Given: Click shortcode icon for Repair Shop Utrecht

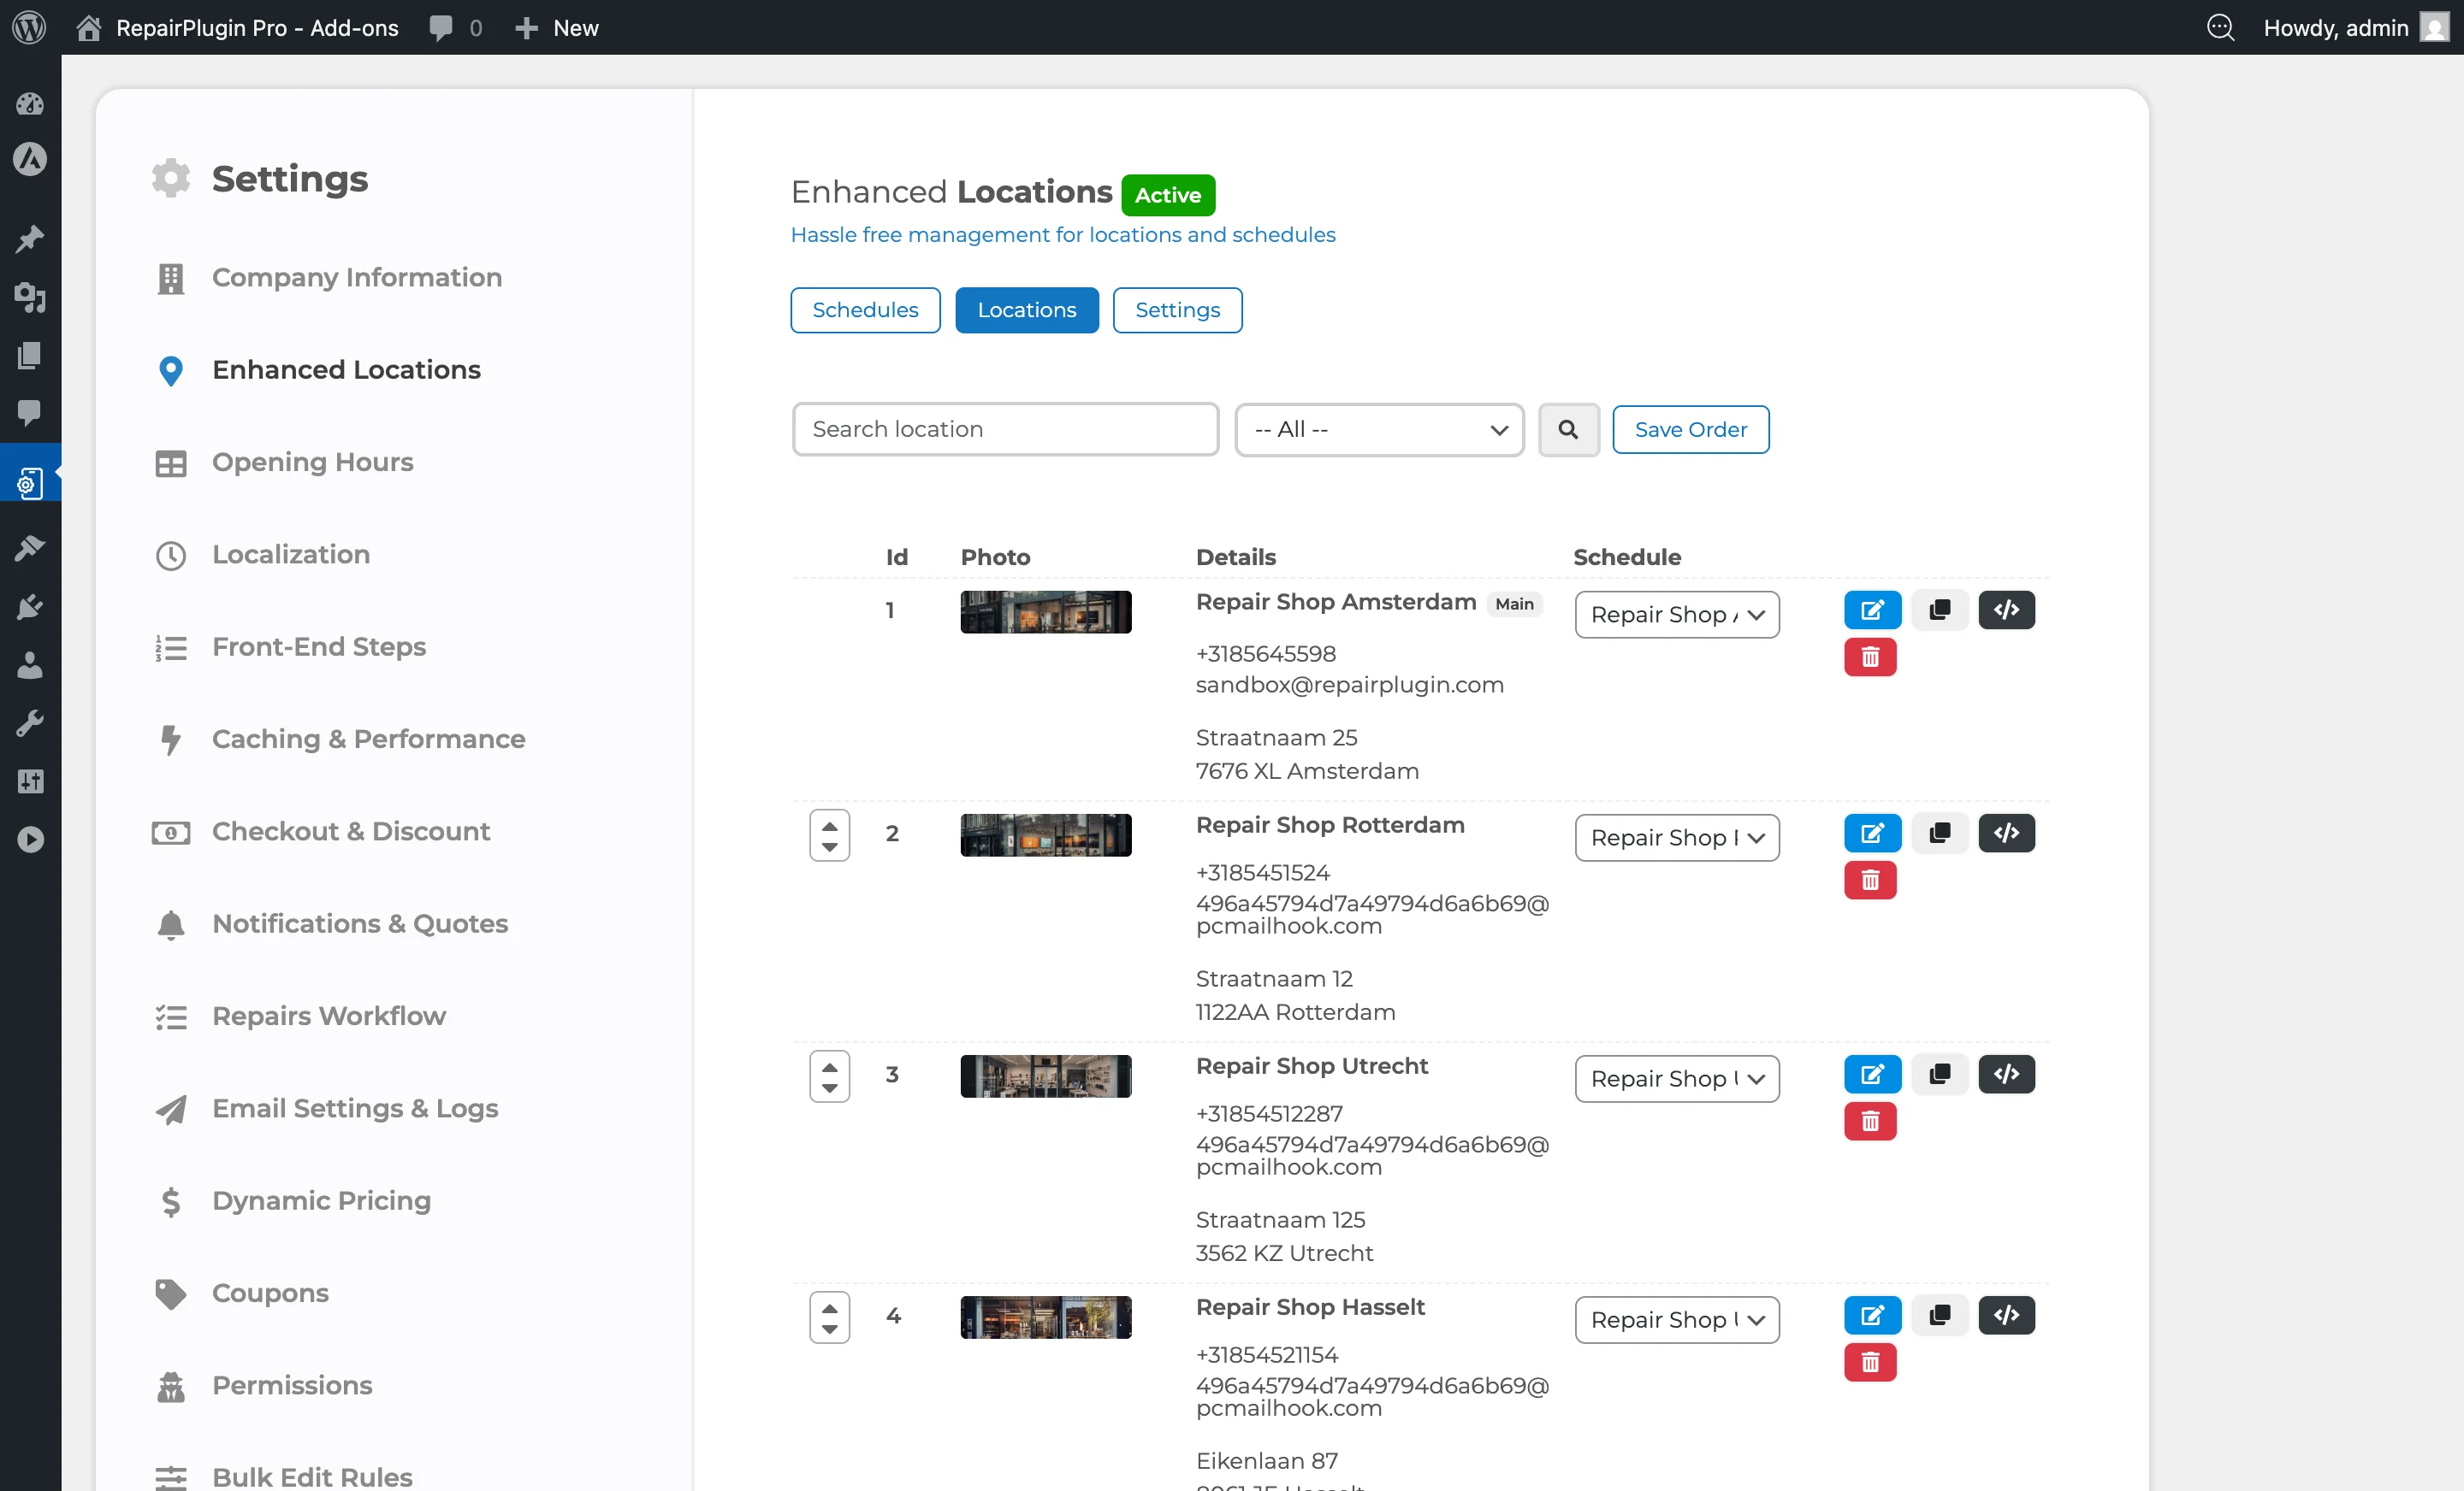Looking at the screenshot, I should pyautogui.click(x=2005, y=1073).
